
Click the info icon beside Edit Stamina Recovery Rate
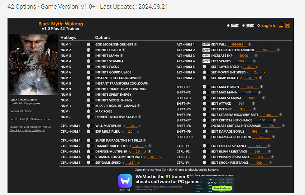tap(283, 115)
